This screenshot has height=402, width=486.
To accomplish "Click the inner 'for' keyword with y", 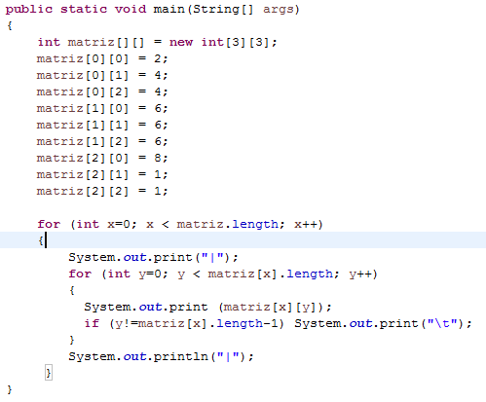I will coord(80,274).
